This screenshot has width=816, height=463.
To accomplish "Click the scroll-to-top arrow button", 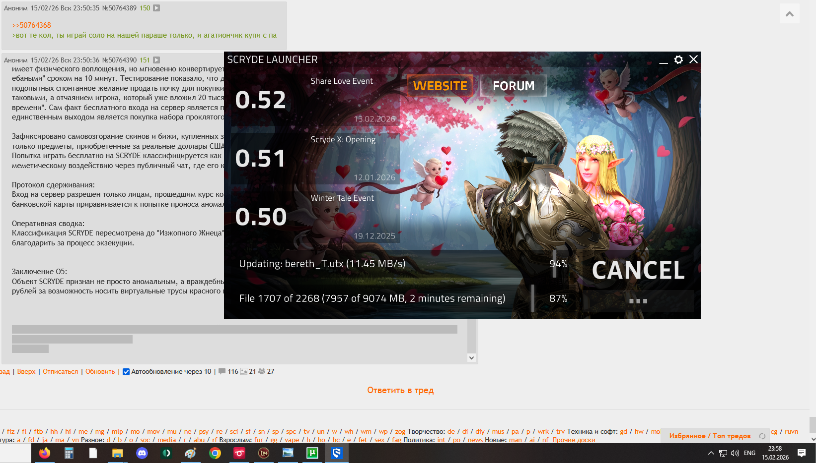I will 790,14.
